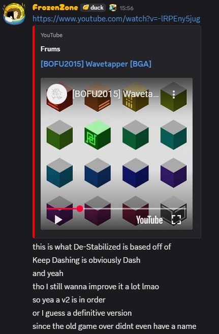
Task: Click the video title overlay text
Action: coord(115,94)
